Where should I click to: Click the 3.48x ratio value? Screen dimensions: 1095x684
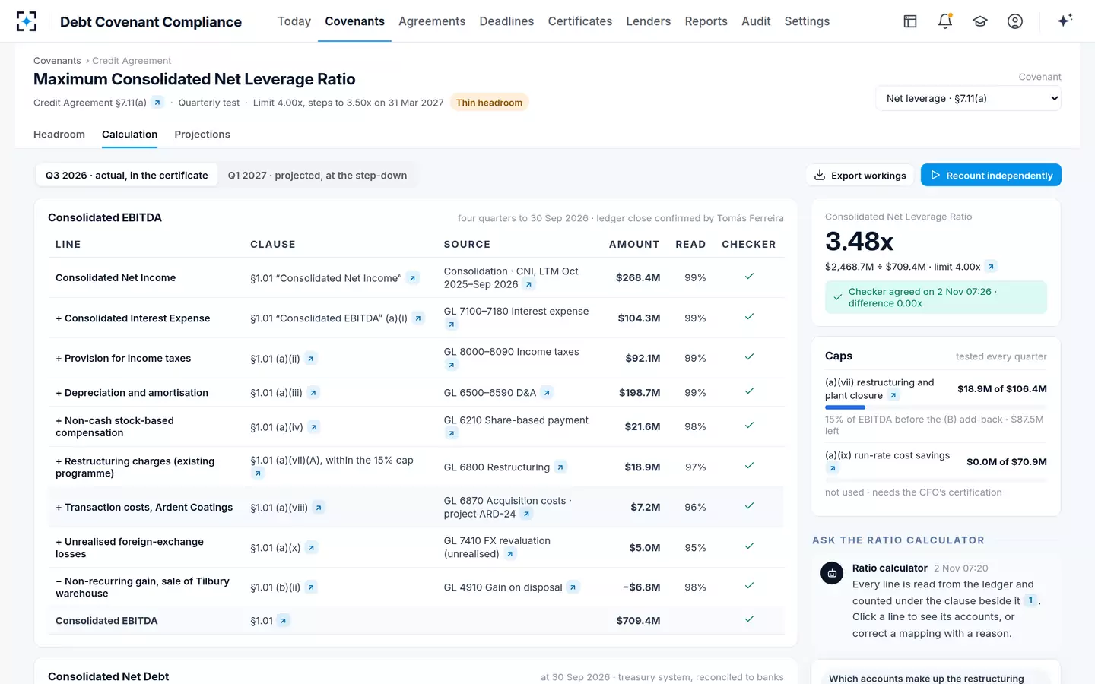(x=859, y=242)
